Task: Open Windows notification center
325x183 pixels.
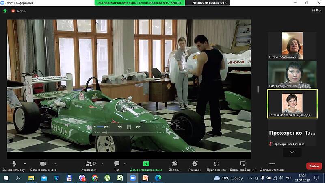Action: click(x=316, y=178)
